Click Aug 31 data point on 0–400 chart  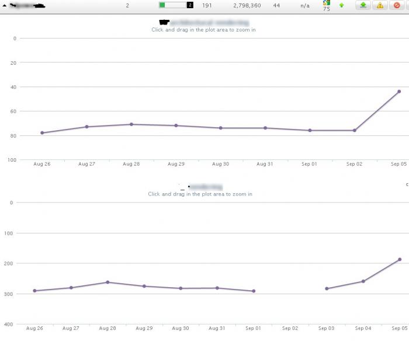pos(217,288)
